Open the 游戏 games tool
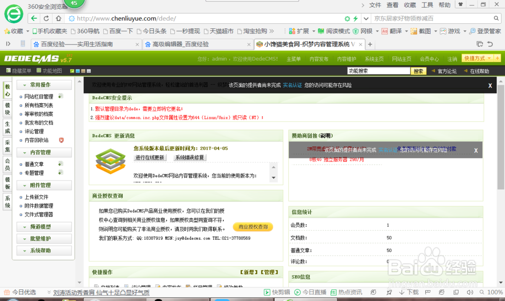This screenshot has width=505, height=301. [x=450, y=31]
